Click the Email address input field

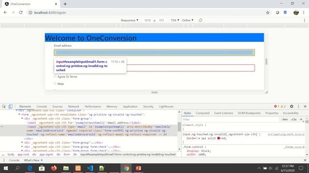(x=154, y=52)
